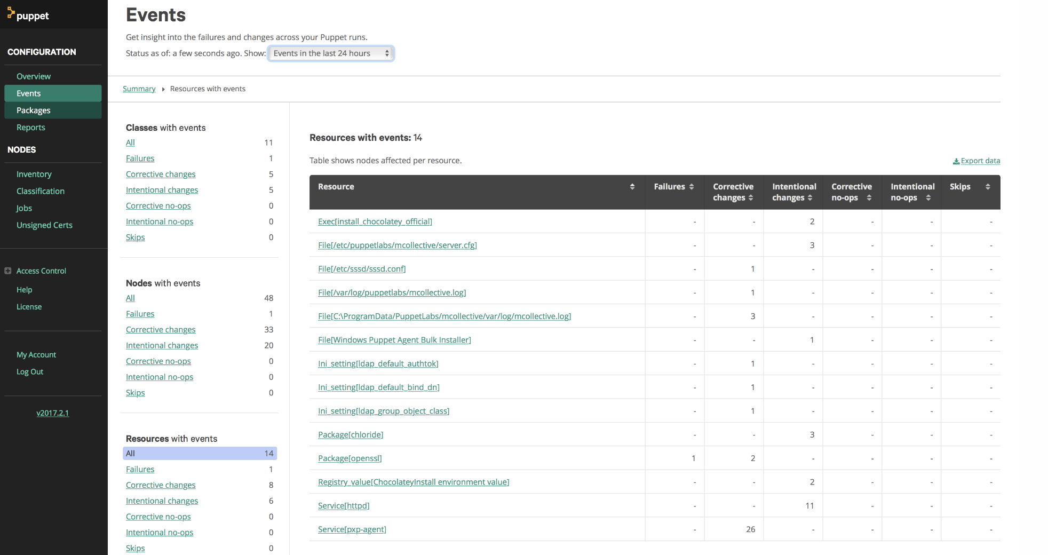Viewport: 1048px width, 555px height.
Task: Sort the Resource column using its sort icon
Action: pyautogui.click(x=633, y=186)
